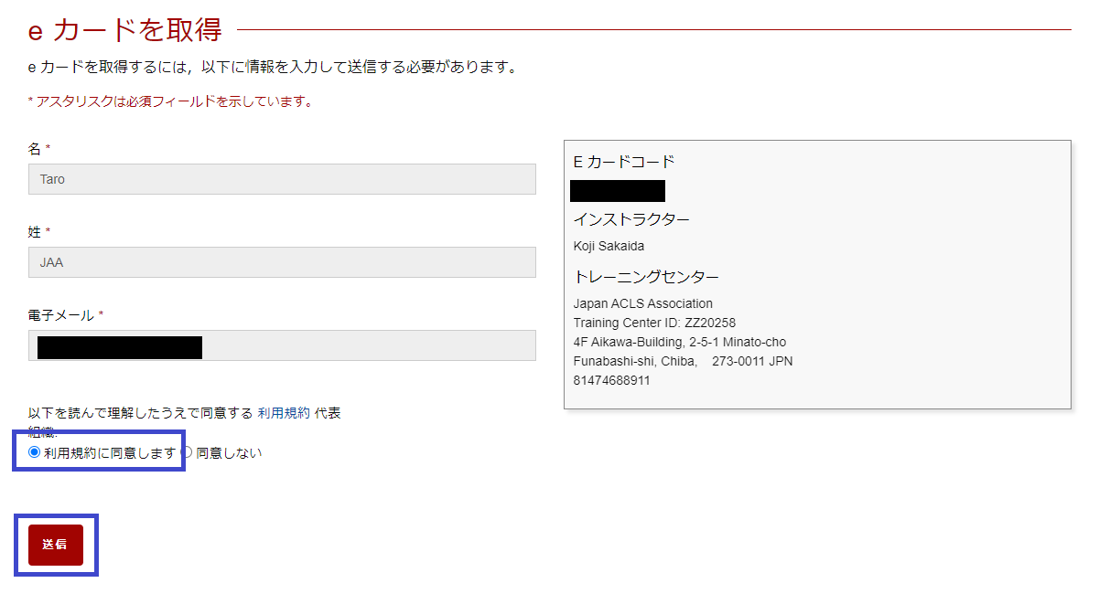Select the 利用規約に同意します radio button
Viewport: 1099px width, 615px height.
(x=35, y=452)
